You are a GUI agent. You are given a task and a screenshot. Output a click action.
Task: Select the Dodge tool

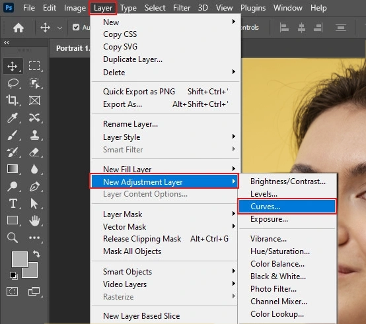(12, 186)
